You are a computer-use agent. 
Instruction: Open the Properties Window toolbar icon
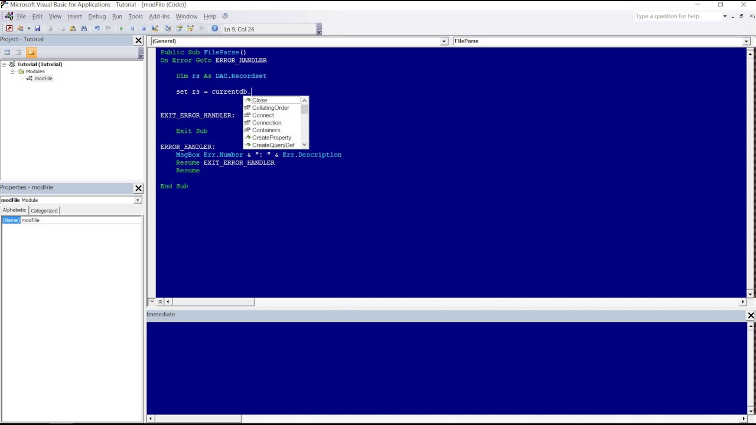pos(179,28)
